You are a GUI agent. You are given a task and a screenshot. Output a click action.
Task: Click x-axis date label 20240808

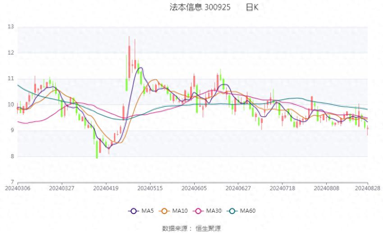coord(326,188)
